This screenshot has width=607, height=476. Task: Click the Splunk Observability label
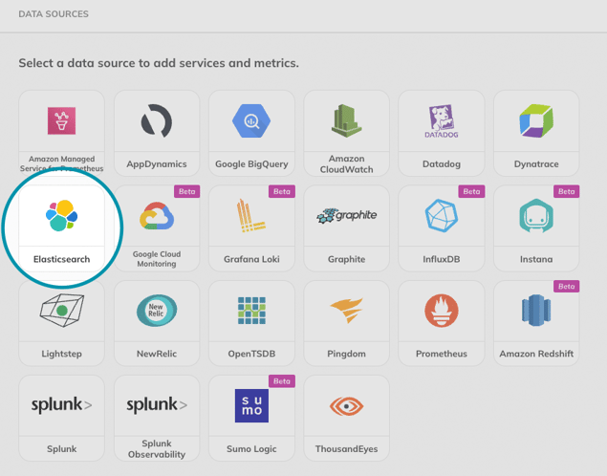click(x=157, y=449)
